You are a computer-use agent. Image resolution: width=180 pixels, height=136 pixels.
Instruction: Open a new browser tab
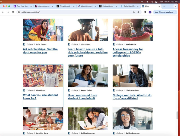[x=164, y=6]
